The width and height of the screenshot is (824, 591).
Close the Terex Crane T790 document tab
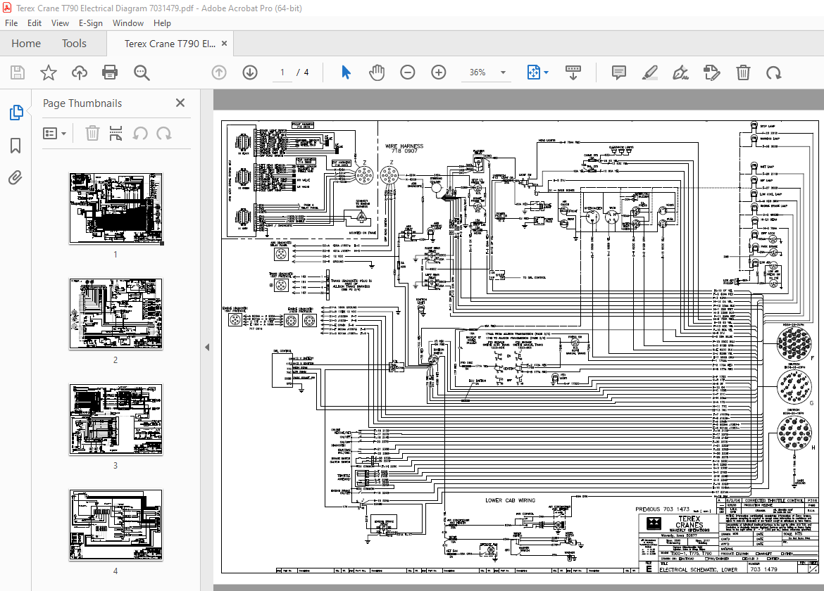(225, 44)
